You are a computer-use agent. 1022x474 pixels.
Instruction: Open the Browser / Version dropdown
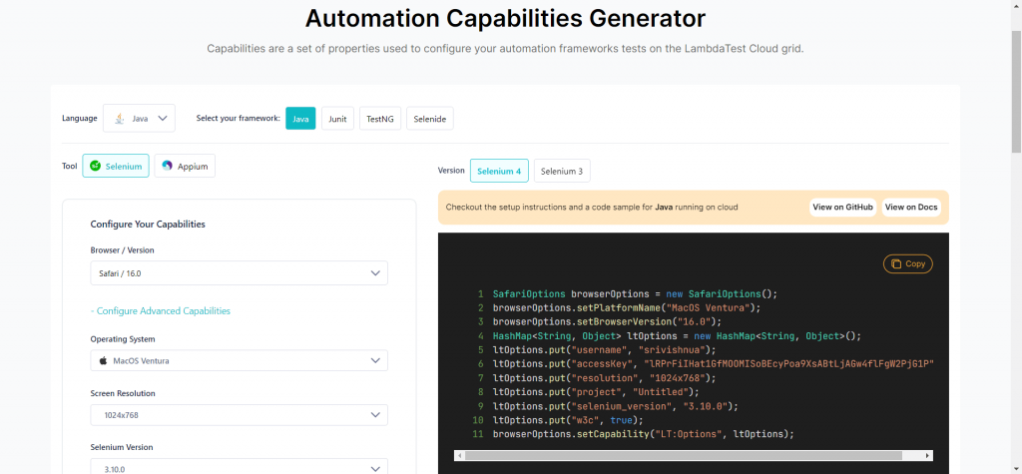(x=239, y=272)
